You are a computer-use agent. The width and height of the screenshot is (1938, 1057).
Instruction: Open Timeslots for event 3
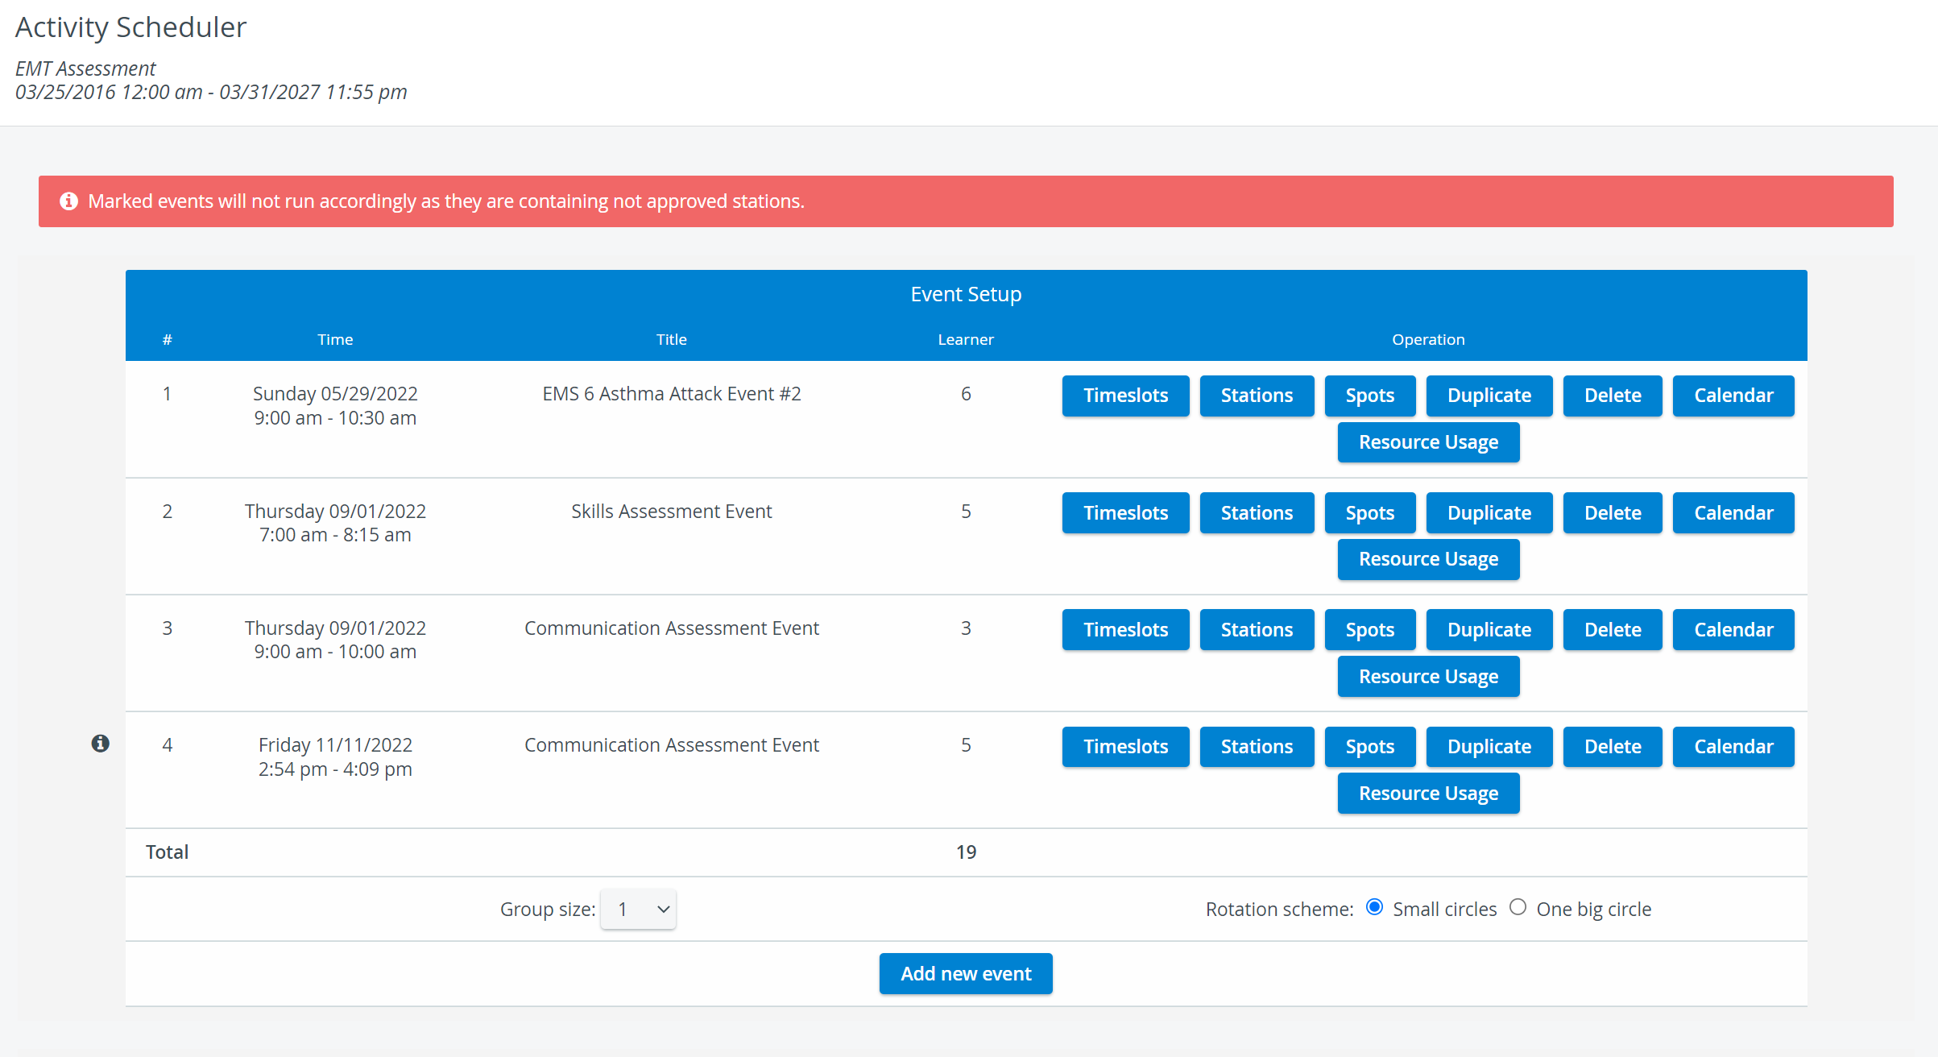1125,630
